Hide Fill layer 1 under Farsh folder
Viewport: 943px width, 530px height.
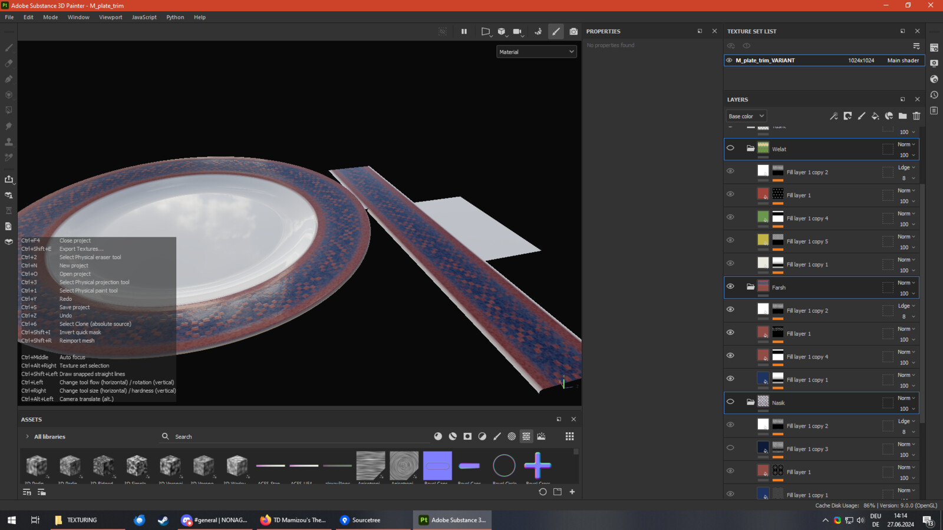coord(730,333)
